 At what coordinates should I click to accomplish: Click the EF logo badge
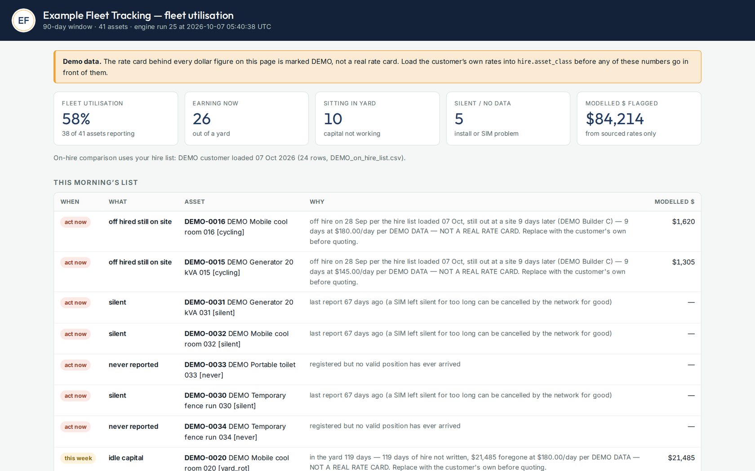tap(23, 20)
